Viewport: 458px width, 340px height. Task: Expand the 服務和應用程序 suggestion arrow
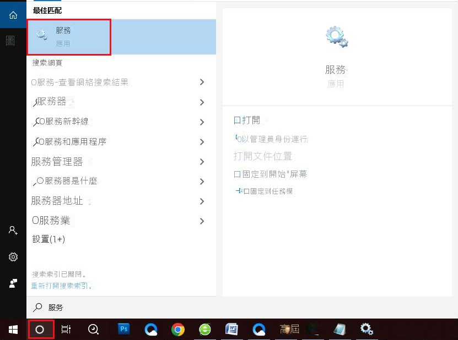click(202, 142)
